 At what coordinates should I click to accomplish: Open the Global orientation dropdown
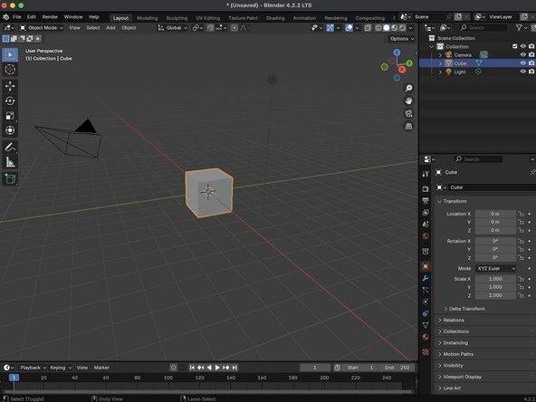point(173,28)
